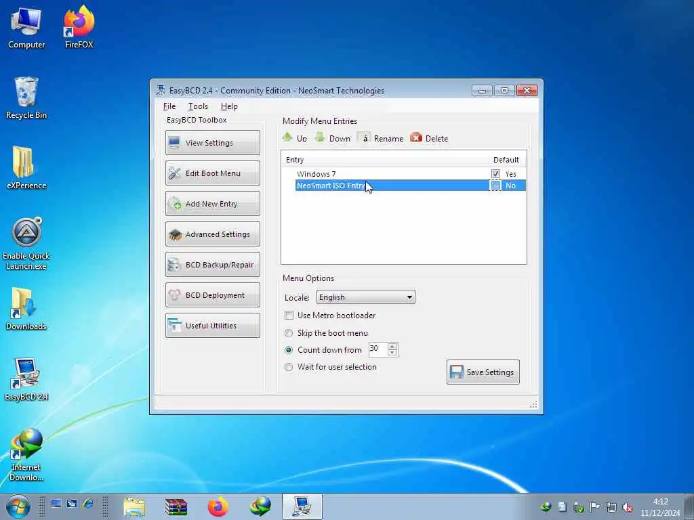Open the Windows Start menu orb
Viewport: 694px width, 520px height.
pos(18,506)
